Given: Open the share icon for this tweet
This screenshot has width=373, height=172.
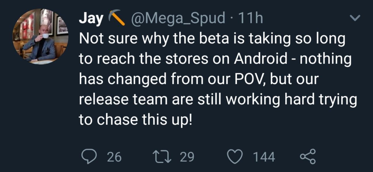Looking at the screenshot, I should [x=308, y=157].
